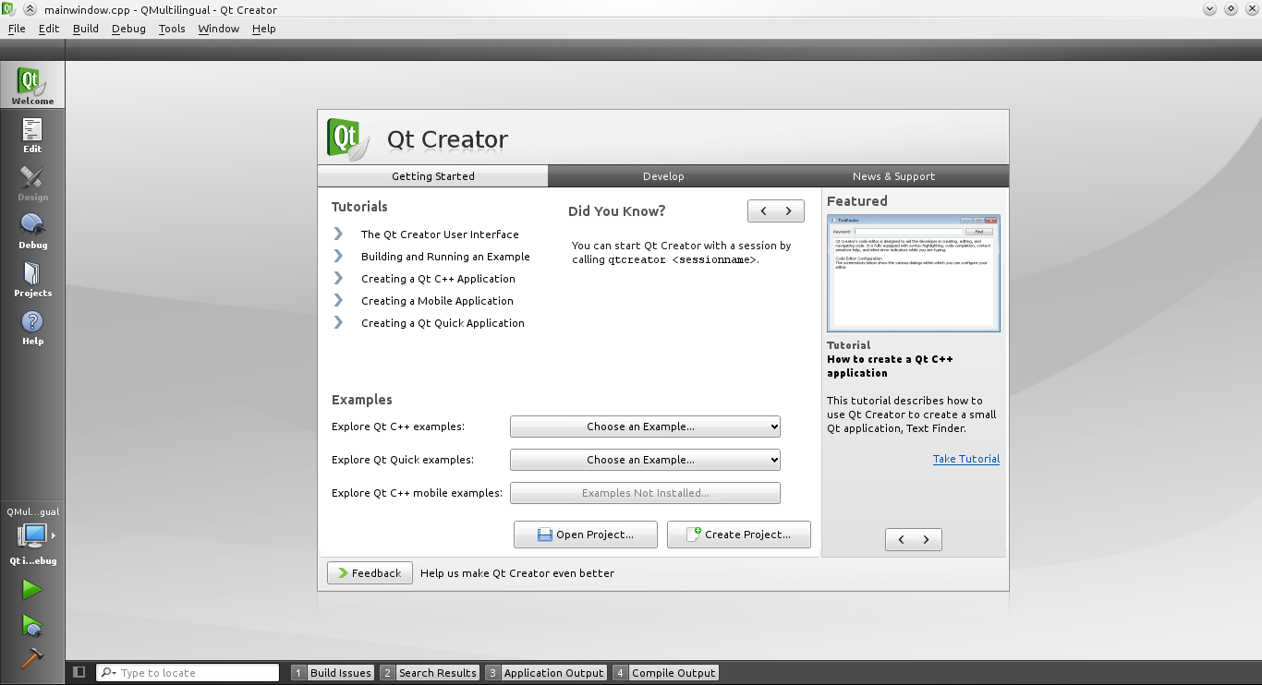Screen dimensions: 1262x685
Task: Open the Edit mode
Action: point(32,135)
